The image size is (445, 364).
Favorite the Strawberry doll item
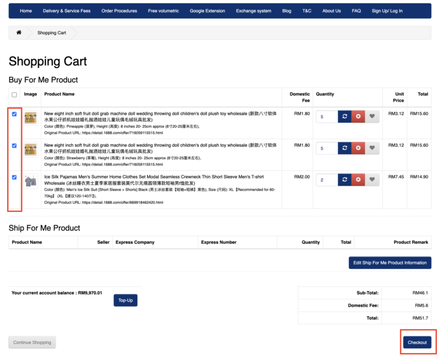pyautogui.click(x=372, y=148)
